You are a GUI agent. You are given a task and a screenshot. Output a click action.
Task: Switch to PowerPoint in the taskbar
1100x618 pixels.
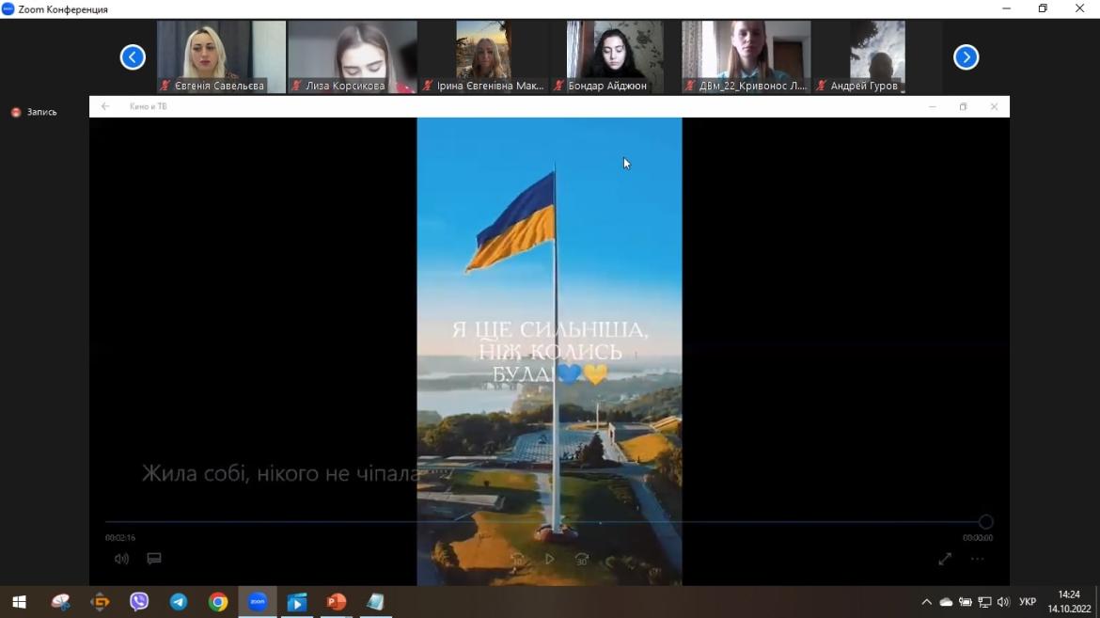[337, 602]
